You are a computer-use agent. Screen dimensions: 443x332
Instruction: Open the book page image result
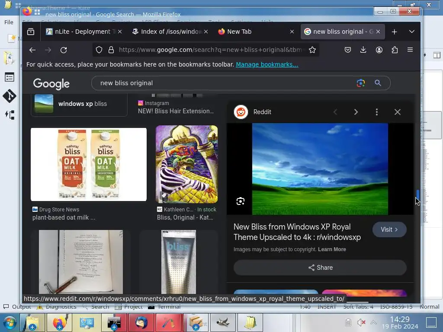point(81,262)
